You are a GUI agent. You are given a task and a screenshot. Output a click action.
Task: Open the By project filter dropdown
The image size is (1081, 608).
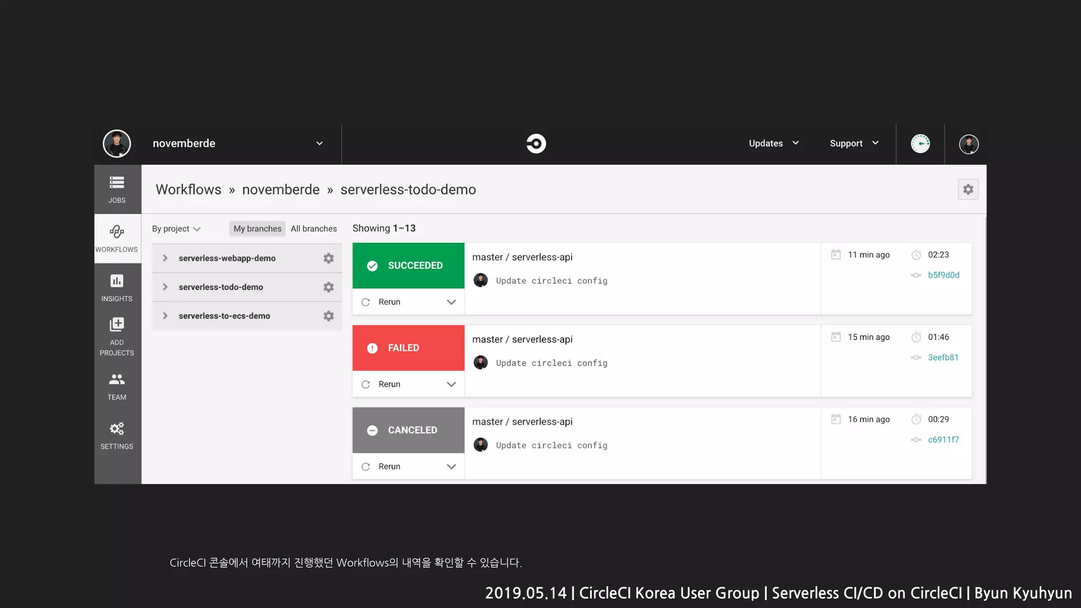(176, 229)
